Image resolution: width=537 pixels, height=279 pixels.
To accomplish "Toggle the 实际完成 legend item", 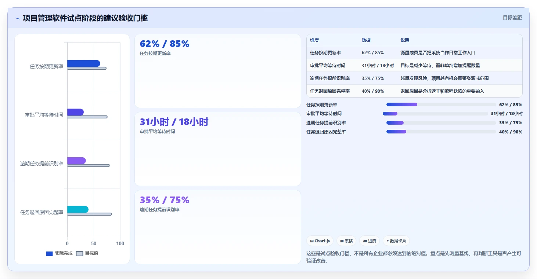I will 59,253.
